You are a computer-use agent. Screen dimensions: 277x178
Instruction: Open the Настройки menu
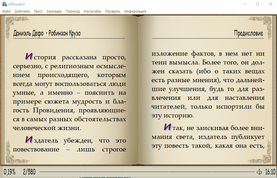coord(92,11)
